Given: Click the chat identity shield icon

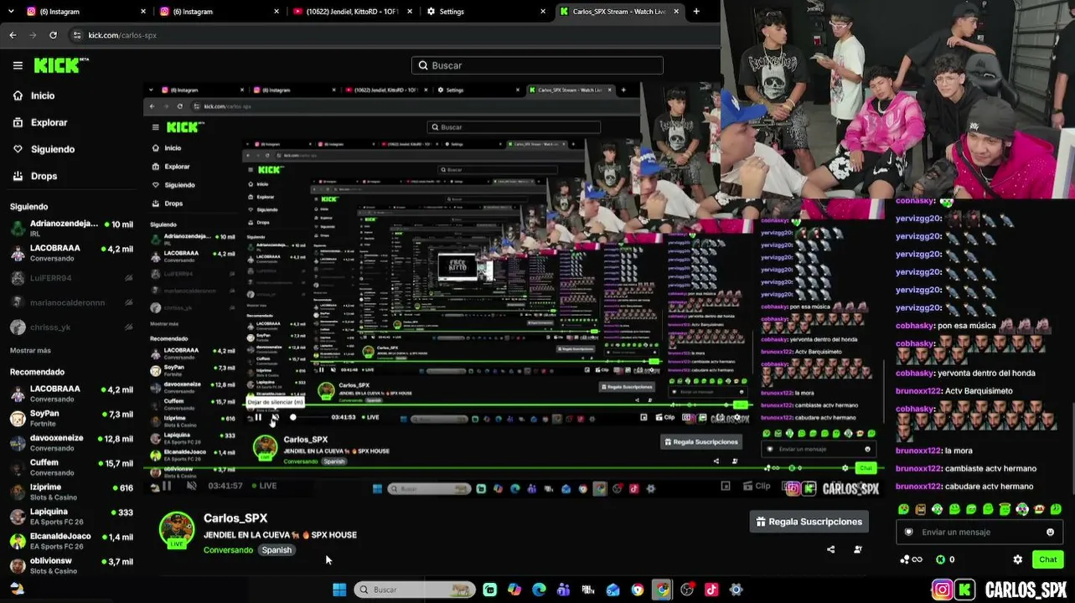Looking at the screenshot, I should (x=908, y=532).
